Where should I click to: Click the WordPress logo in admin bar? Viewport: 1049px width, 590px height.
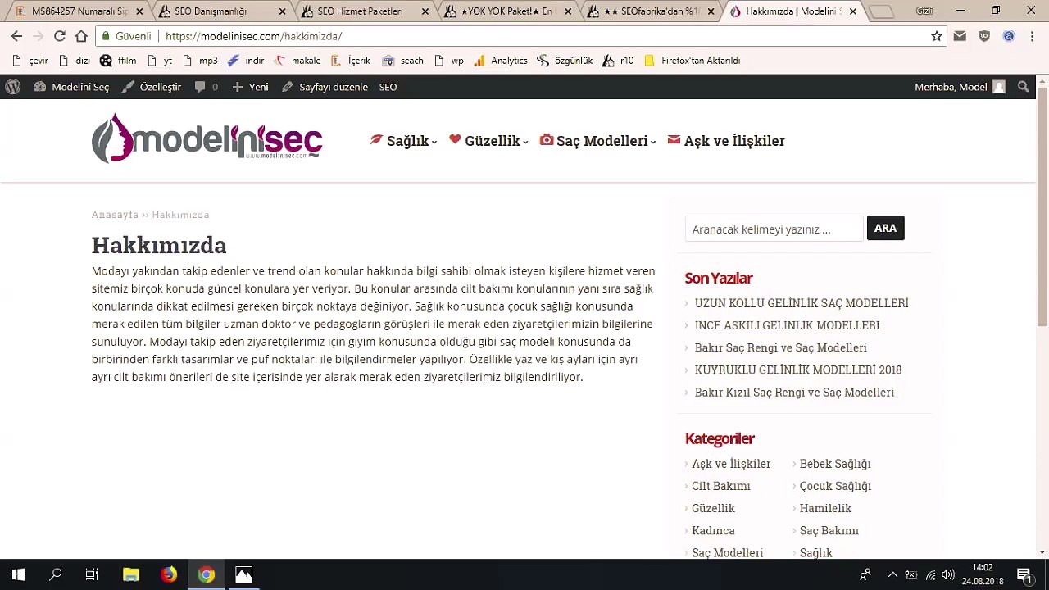coord(13,87)
